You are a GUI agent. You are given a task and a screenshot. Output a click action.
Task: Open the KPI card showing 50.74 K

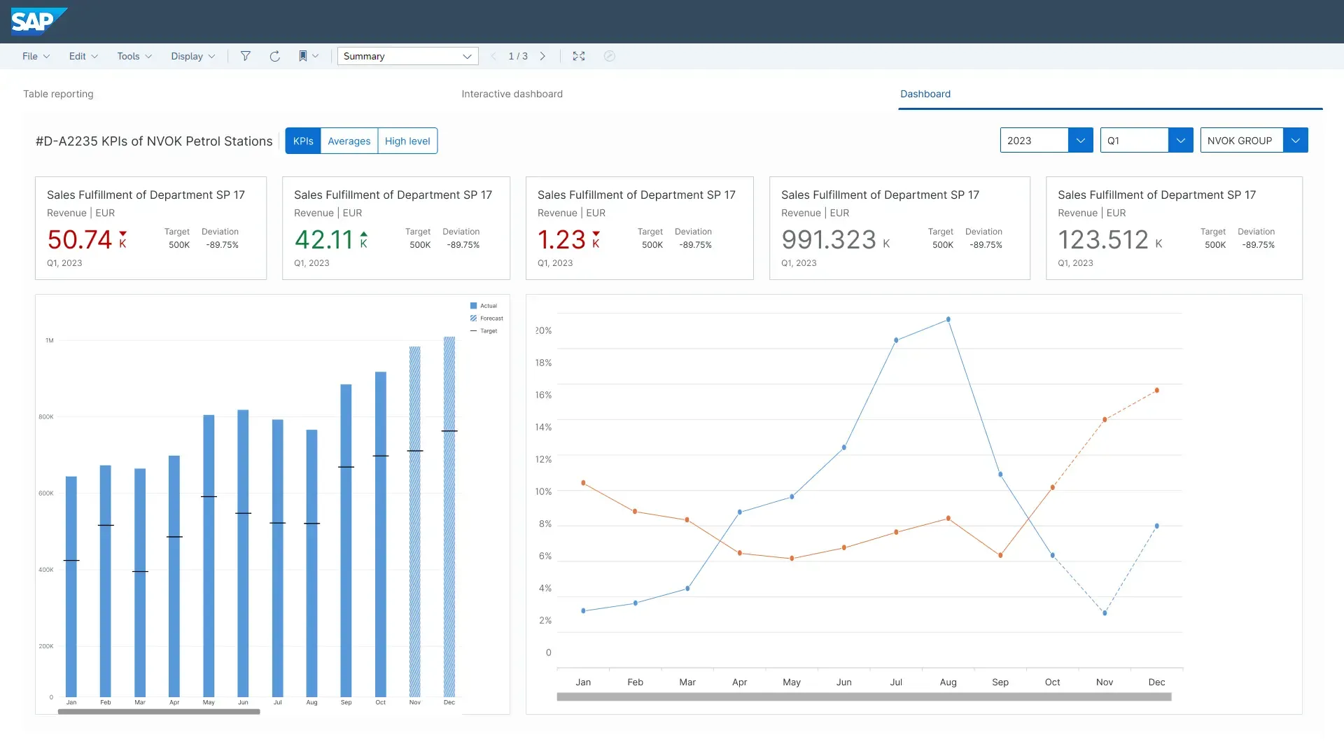150,228
